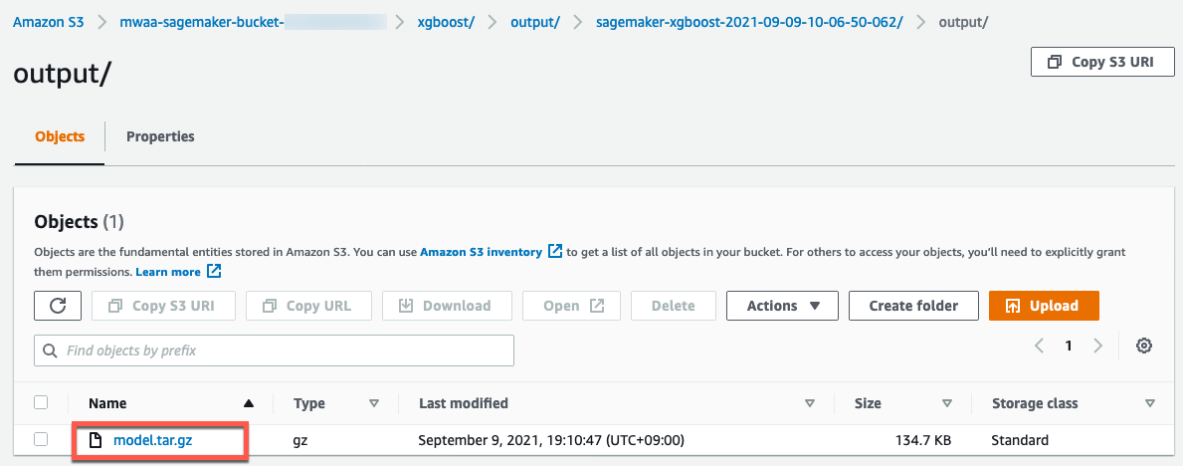Click the S3 inventory external link icon
This screenshot has height=466, width=1183.
[555, 252]
